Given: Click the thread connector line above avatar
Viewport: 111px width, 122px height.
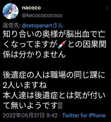Looking at the screenshot, I should coord(10,1).
